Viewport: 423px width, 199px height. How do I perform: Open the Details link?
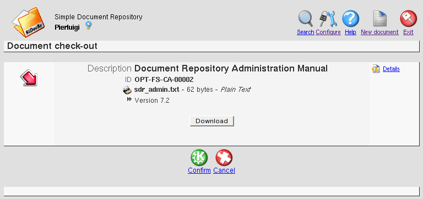391,69
